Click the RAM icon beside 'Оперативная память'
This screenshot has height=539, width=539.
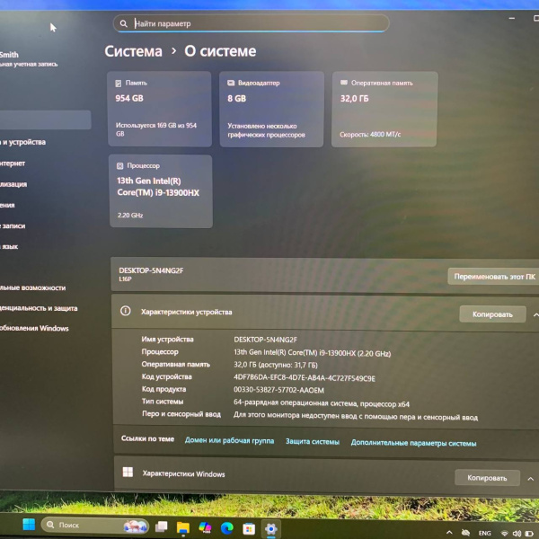point(344,83)
